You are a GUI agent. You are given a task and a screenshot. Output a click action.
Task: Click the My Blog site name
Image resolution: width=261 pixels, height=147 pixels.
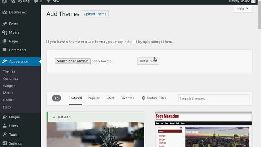tap(24, 1)
